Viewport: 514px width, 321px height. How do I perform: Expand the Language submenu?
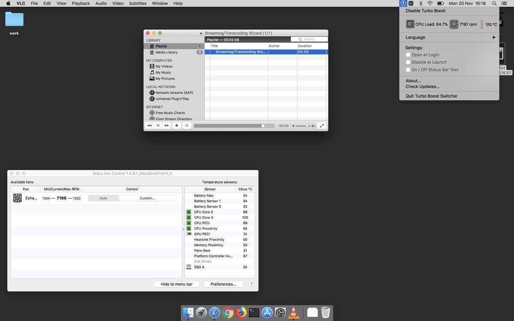449,37
